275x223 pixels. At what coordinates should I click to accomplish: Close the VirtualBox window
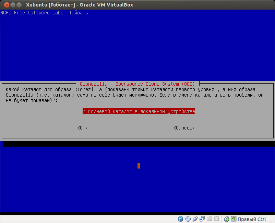[7, 5]
